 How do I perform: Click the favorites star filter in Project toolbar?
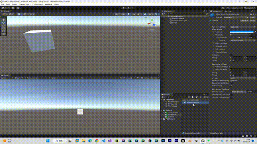click(200, 97)
